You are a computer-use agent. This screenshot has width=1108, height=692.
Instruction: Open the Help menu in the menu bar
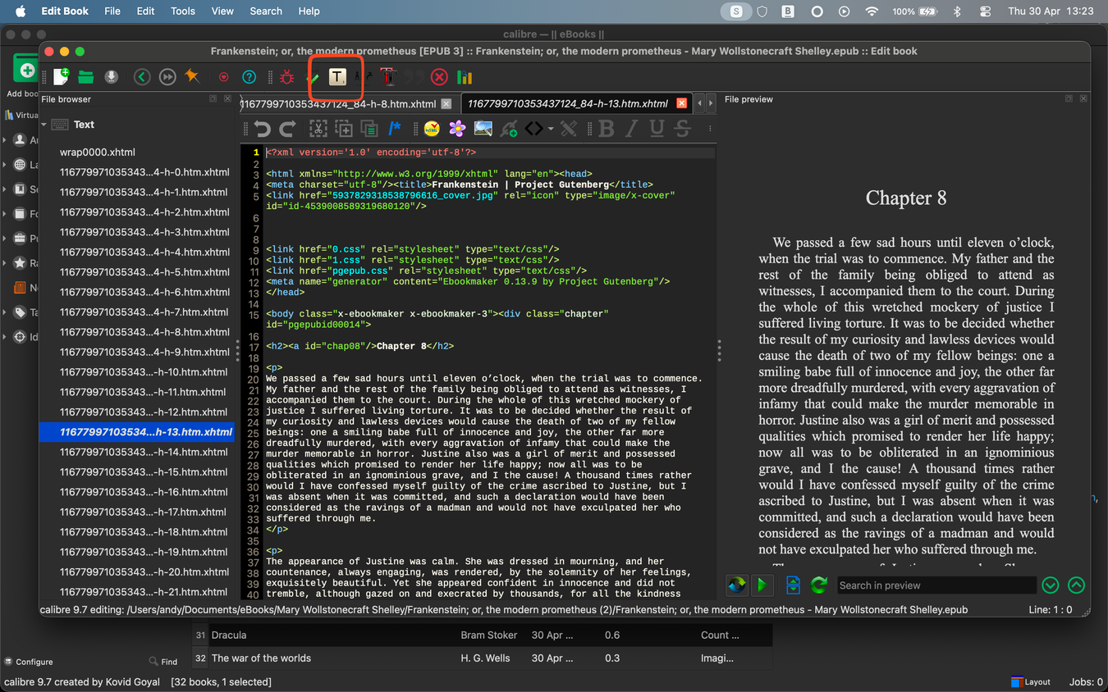pos(309,11)
